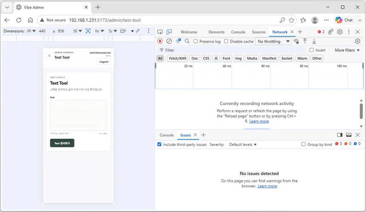The image size is (366, 212).
Task: Click the red error count indicator
Action: point(321,32)
